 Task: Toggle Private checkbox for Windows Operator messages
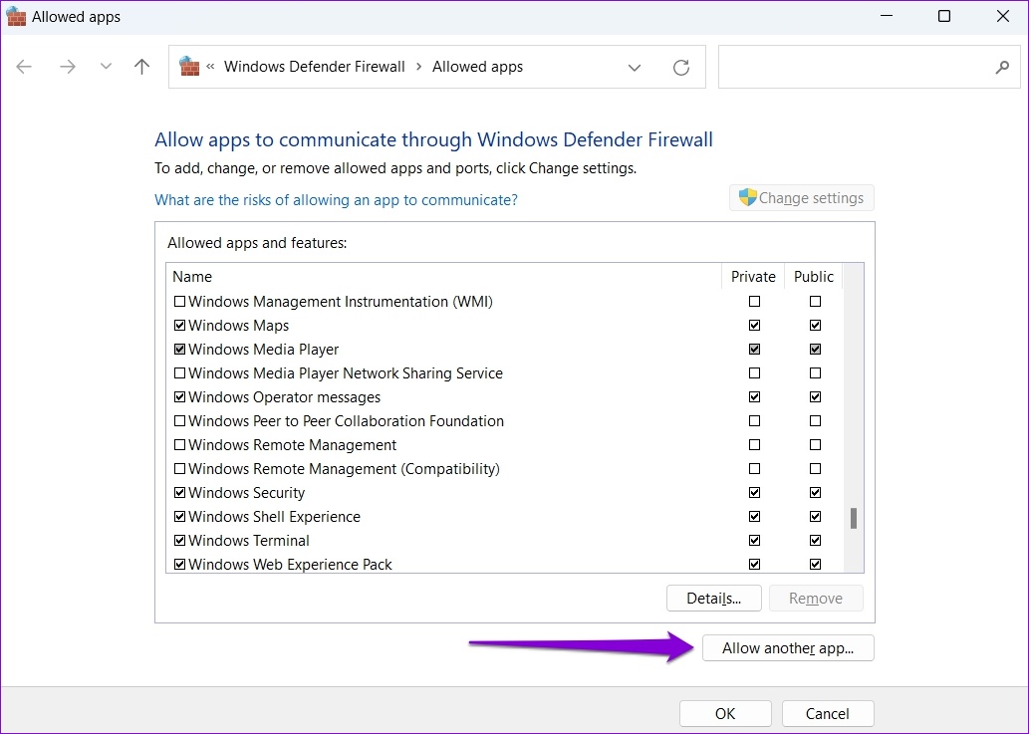coord(755,396)
